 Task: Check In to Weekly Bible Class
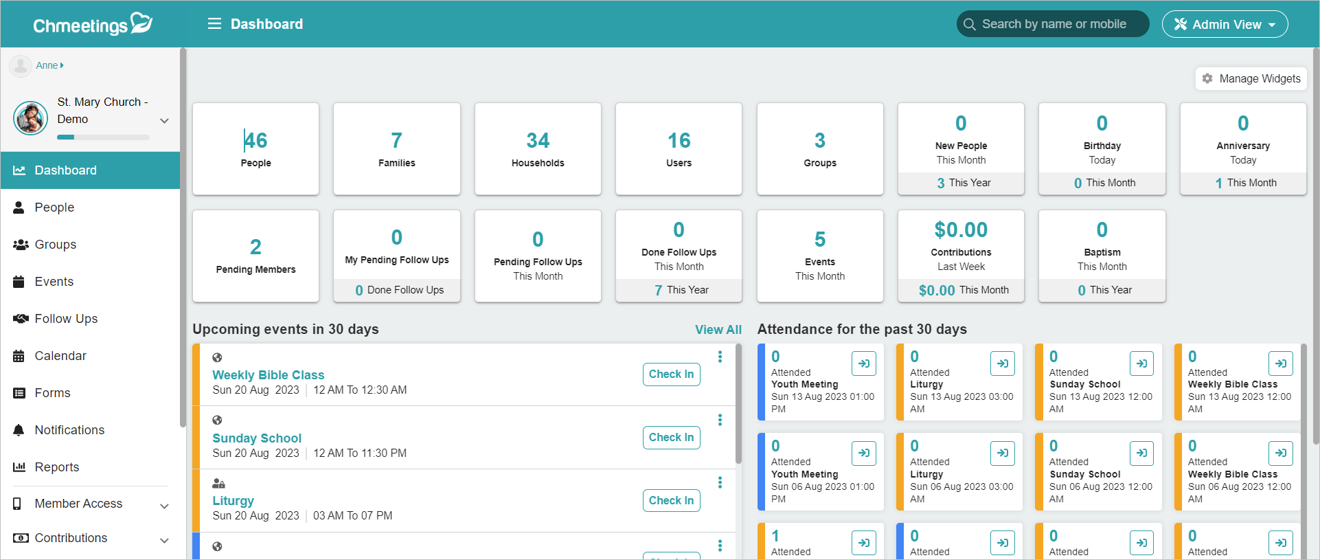pos(671,374)
